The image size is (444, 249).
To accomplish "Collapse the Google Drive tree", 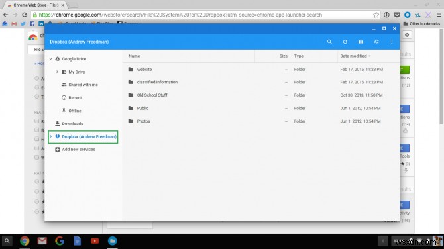I will [50, 59].
